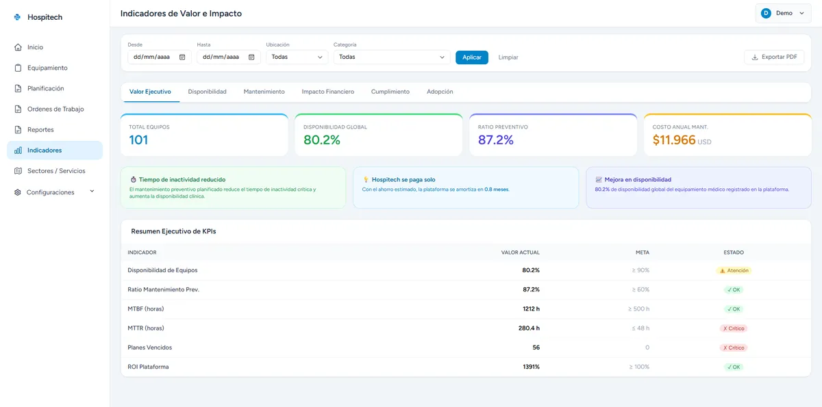The width and height of the screenshot is (822, 407).
Task: Click the Resumen Ejecutivo de KPIs heading
Action: click(x=173, y=231)
